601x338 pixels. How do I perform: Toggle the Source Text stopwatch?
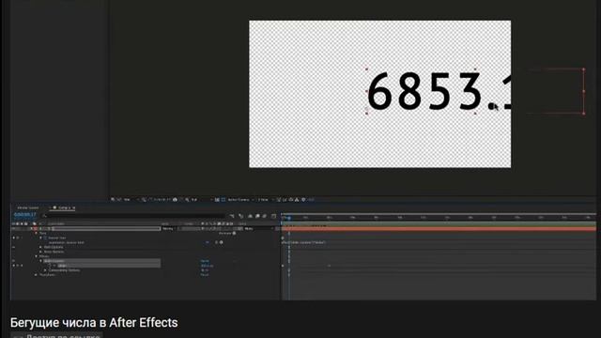(x=45, y=238)
